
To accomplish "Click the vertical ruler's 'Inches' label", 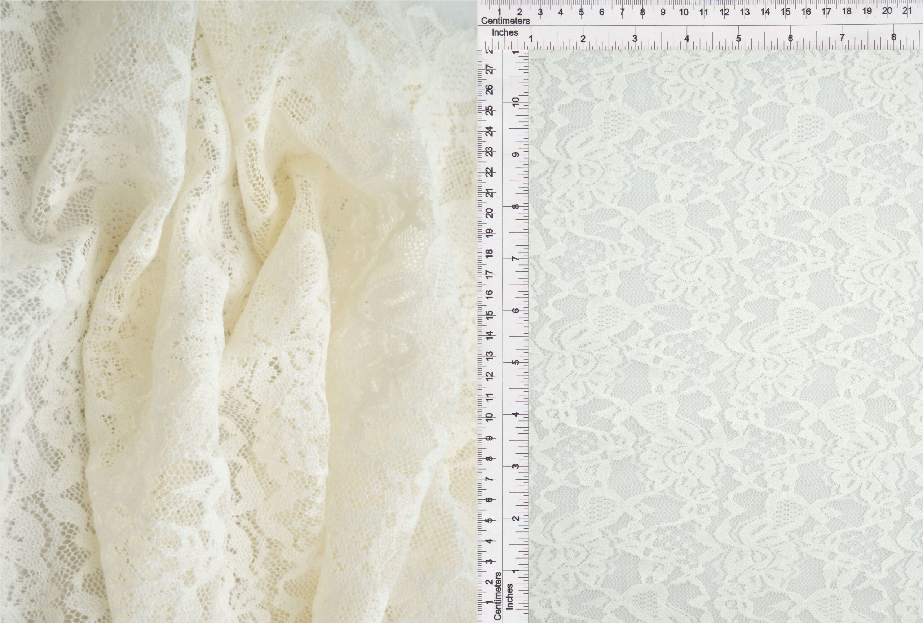I will pyautogui.click(x=509, y=596).
